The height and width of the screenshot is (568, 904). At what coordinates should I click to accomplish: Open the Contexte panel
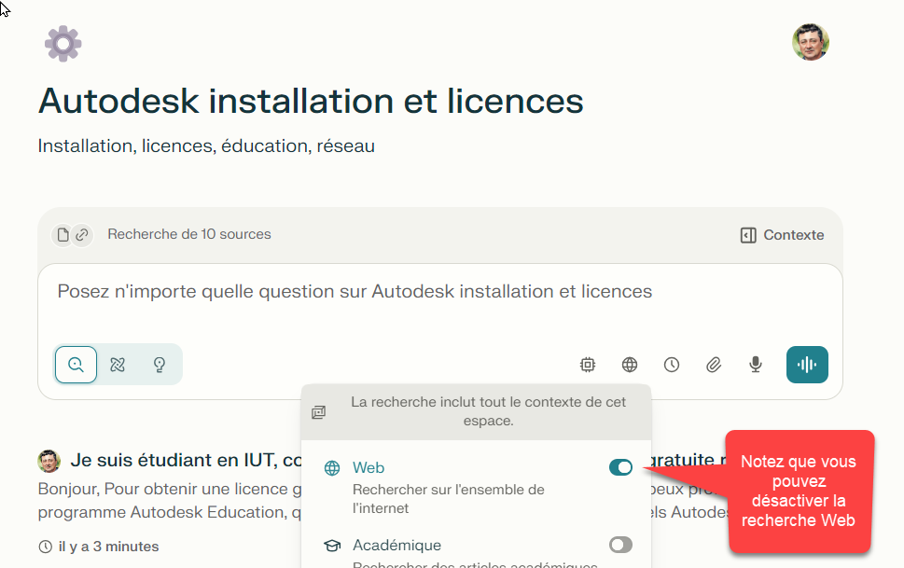click(x=783, y=235)
